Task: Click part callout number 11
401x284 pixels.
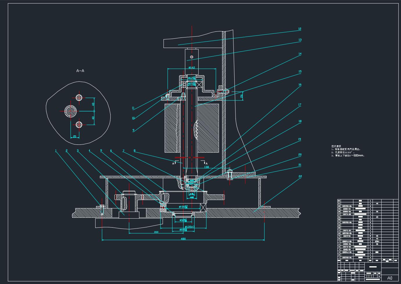Action: 133,108
